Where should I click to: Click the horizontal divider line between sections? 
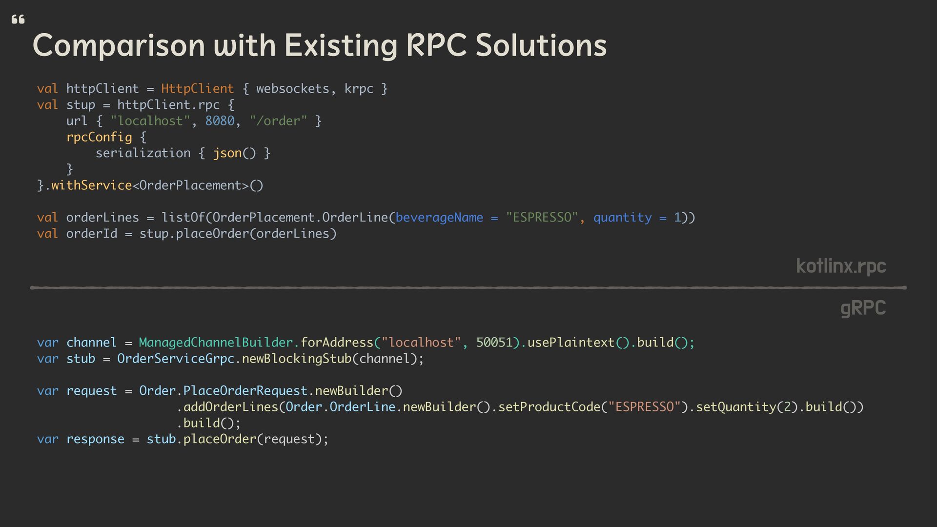pos(468,288)
